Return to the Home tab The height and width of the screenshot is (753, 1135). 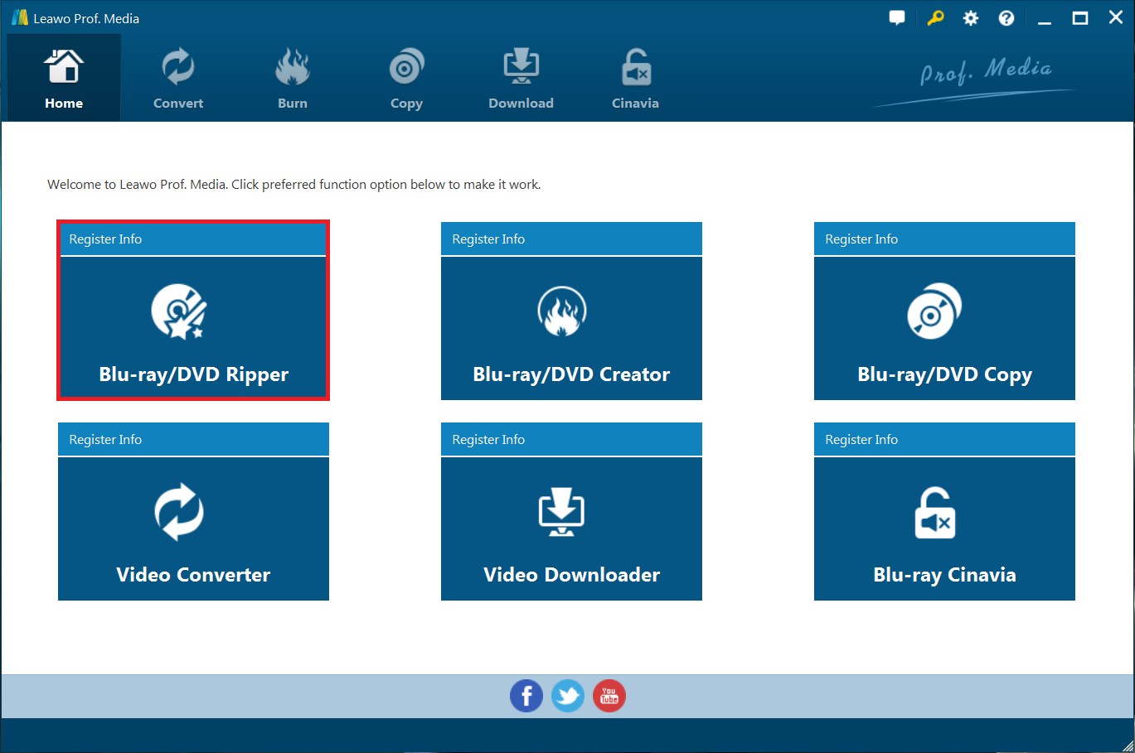click(x=63, y=77)
